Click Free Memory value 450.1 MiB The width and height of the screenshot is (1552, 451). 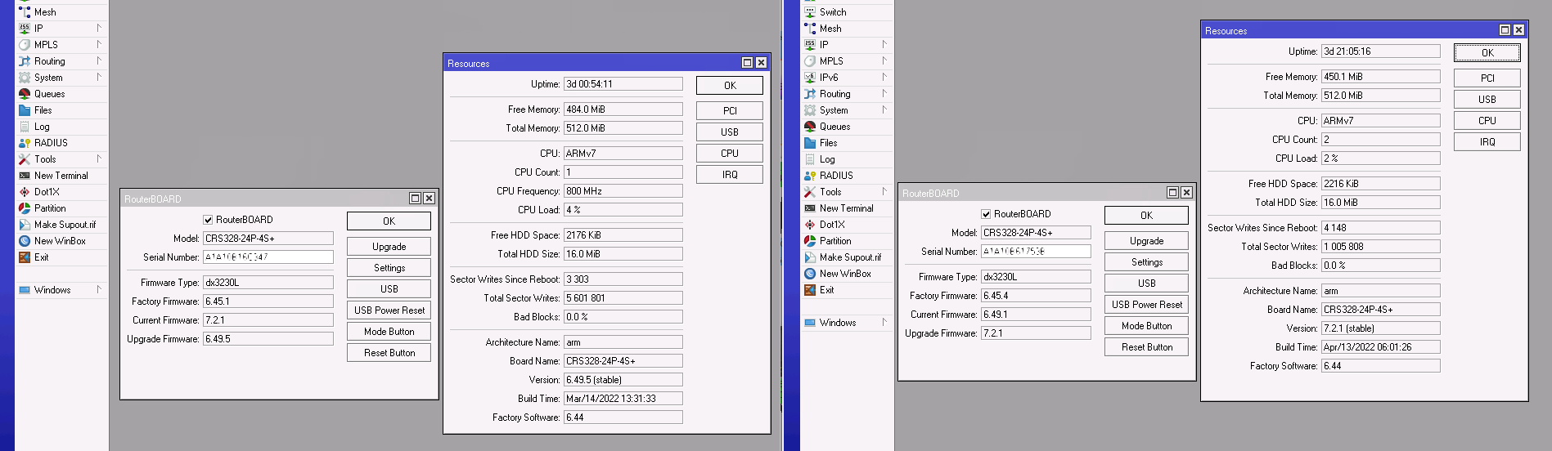pyautogui.click(x=1381, y=77)
